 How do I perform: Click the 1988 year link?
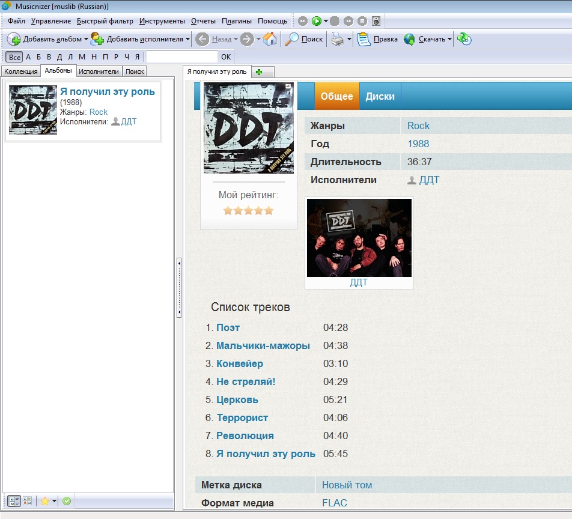418,144
